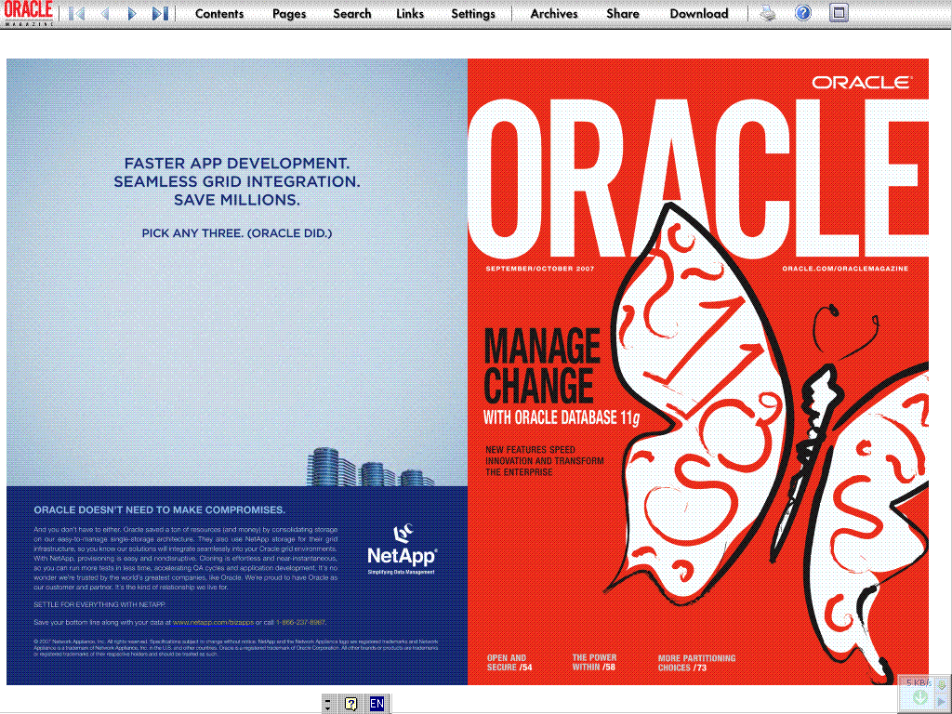Go to the first page
The height and width of the screenshot is (714, 952).
(x=77, y=14)
